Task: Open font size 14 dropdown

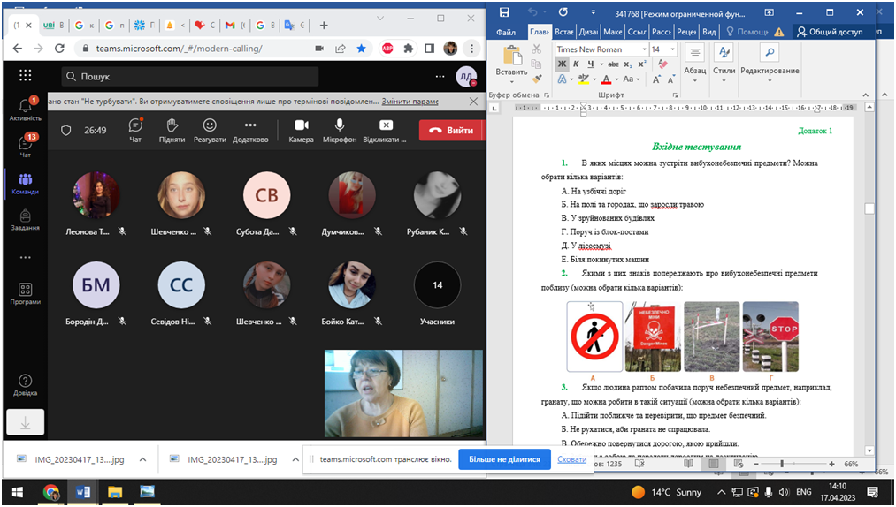Action: coord(672,49)
